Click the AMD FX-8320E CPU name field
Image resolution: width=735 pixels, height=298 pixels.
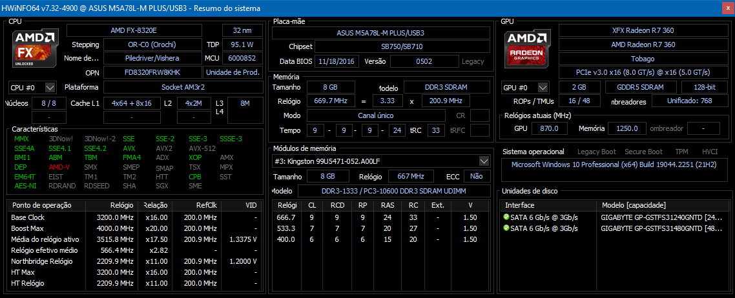tap(134, 30)
